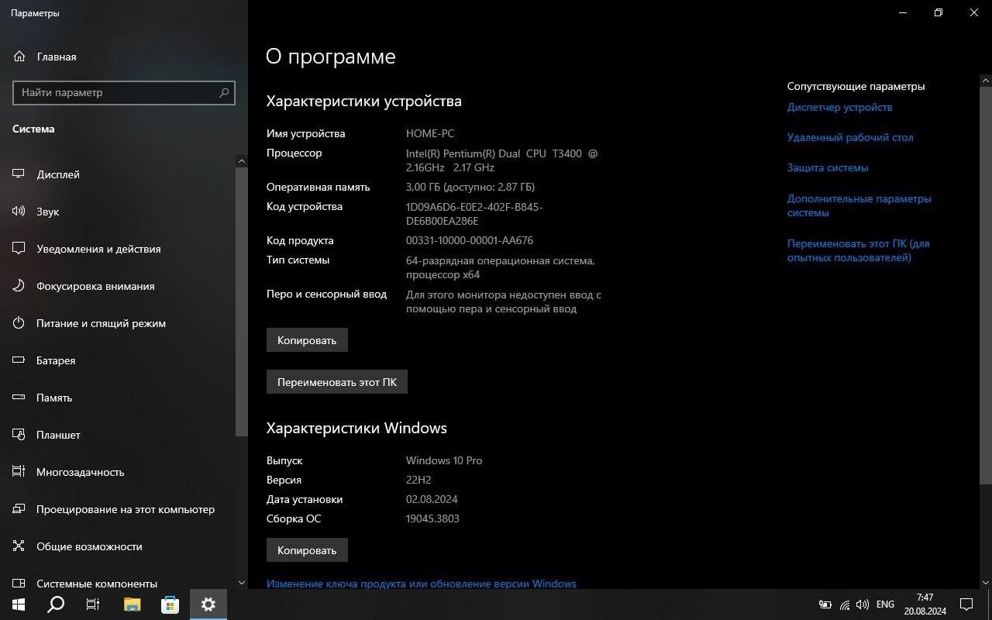Open the Удаленный рабочий стол link
Image resolution: width=992 pixels, height=620 pixels.
click(850, 138)
